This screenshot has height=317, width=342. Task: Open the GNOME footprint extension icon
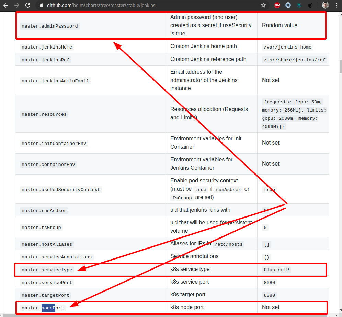click(x=310, y=5)
